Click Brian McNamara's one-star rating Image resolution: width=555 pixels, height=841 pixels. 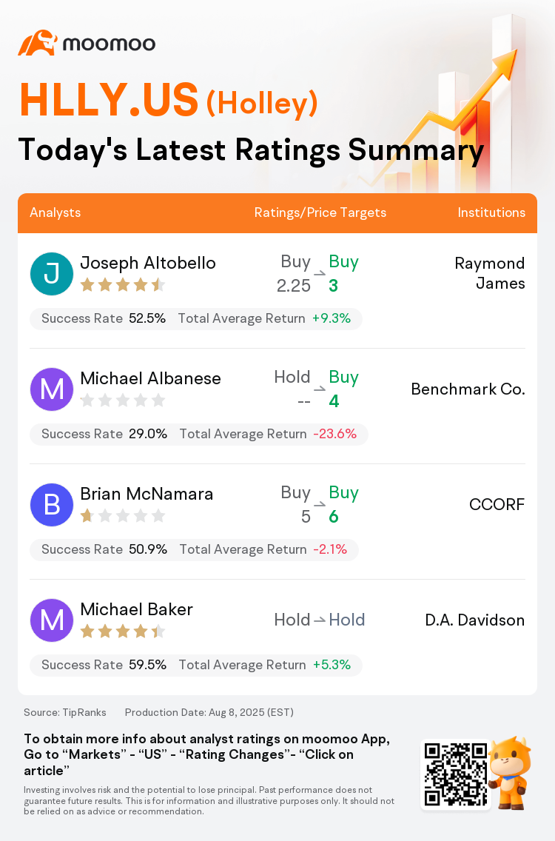click(x=122, y=516)
